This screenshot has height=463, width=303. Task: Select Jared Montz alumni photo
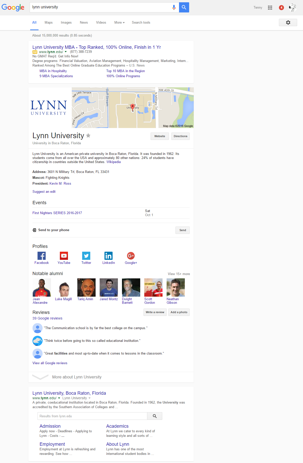tap(109, 288)
